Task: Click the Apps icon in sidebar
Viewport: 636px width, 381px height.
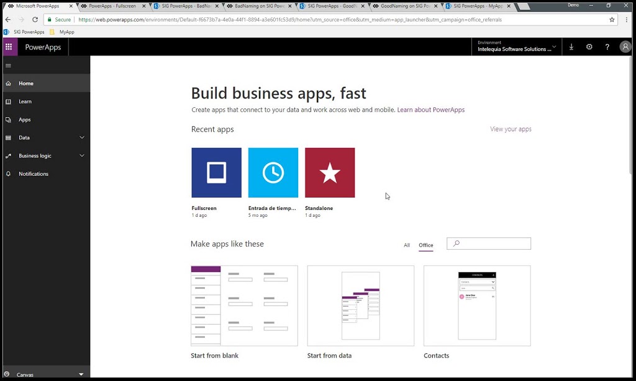Action: (x=9, y=120)
